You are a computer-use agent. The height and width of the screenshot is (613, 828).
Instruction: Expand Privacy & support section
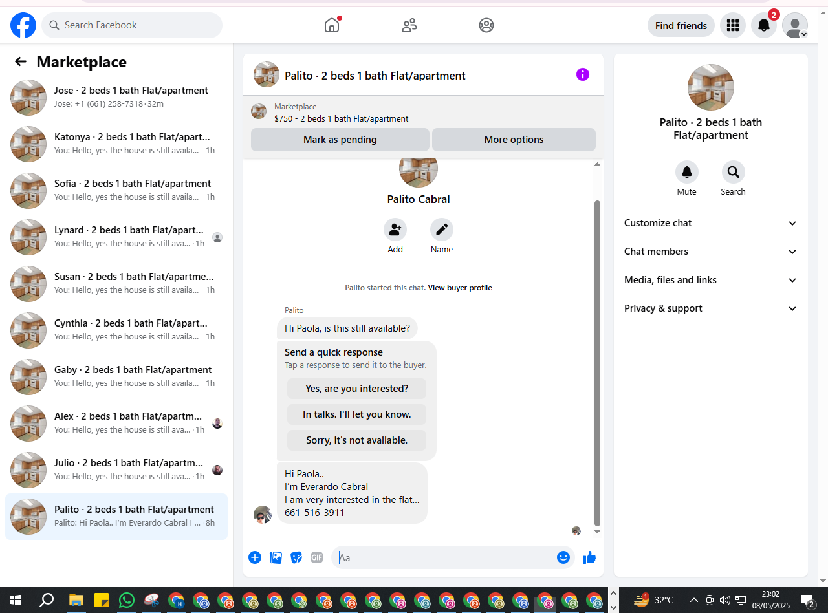[711, 308]
